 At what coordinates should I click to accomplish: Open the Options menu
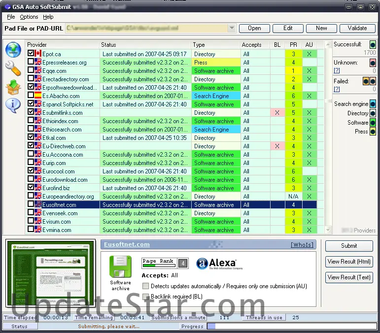pyautogui.click(x=29, y=17)
